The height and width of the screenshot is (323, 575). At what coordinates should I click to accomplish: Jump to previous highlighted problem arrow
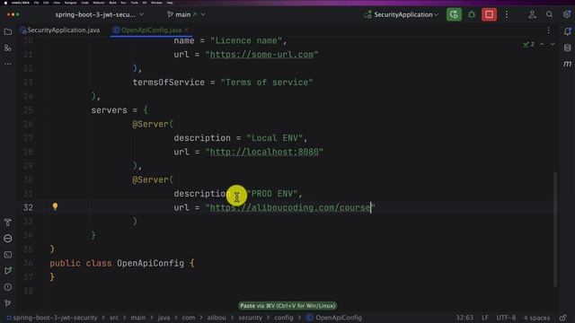(x=542, y=44)
